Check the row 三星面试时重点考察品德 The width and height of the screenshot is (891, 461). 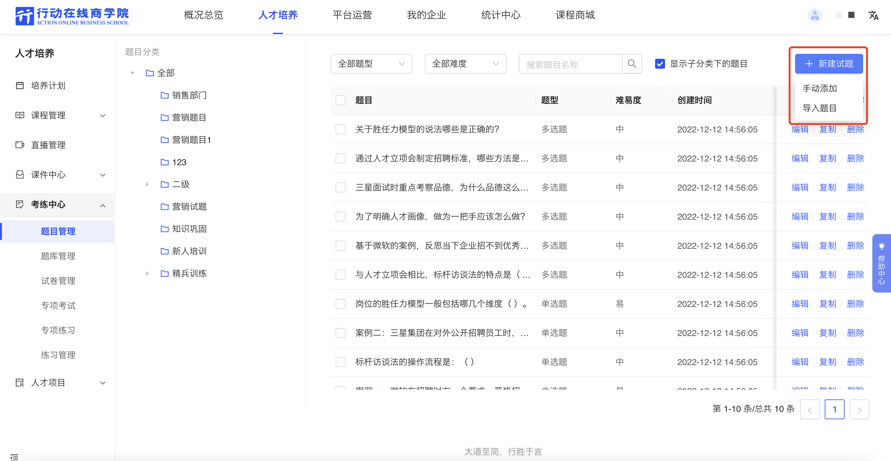click(341, 187)
